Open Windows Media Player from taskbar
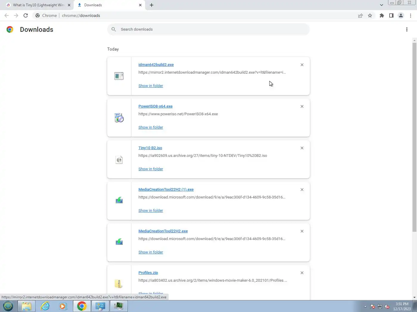The image size is (417, 312). (x=63, y=306)
